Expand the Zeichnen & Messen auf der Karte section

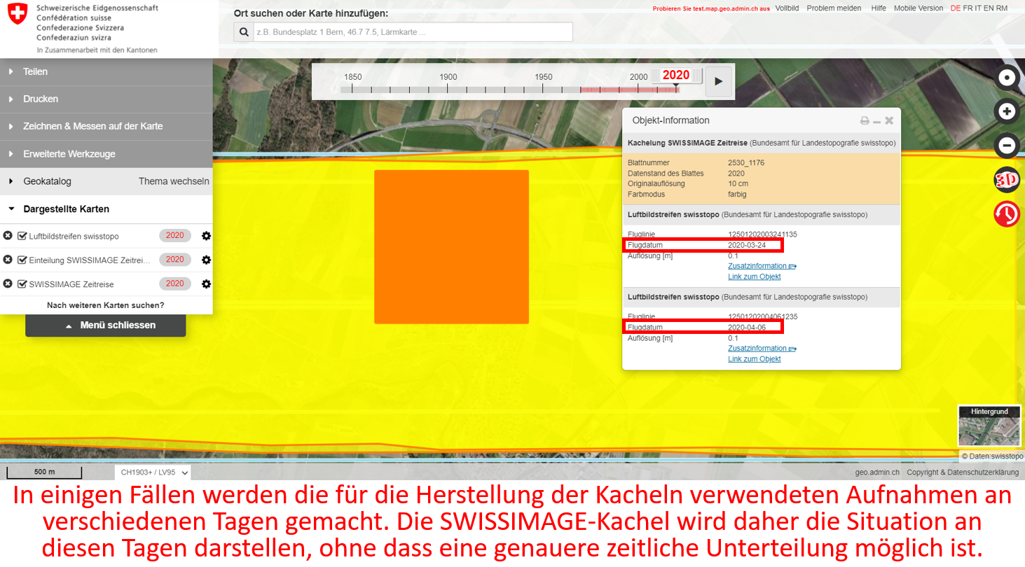click(92, 126)
